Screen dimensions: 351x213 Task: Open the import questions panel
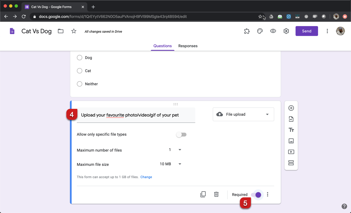coord(291,119)
